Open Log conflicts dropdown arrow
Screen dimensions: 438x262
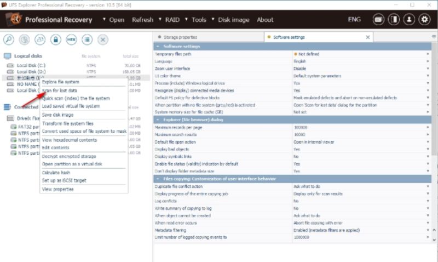(428, 201)
